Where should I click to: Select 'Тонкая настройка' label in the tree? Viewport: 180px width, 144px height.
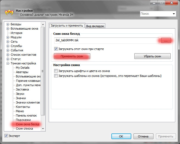tap(23, 63)
